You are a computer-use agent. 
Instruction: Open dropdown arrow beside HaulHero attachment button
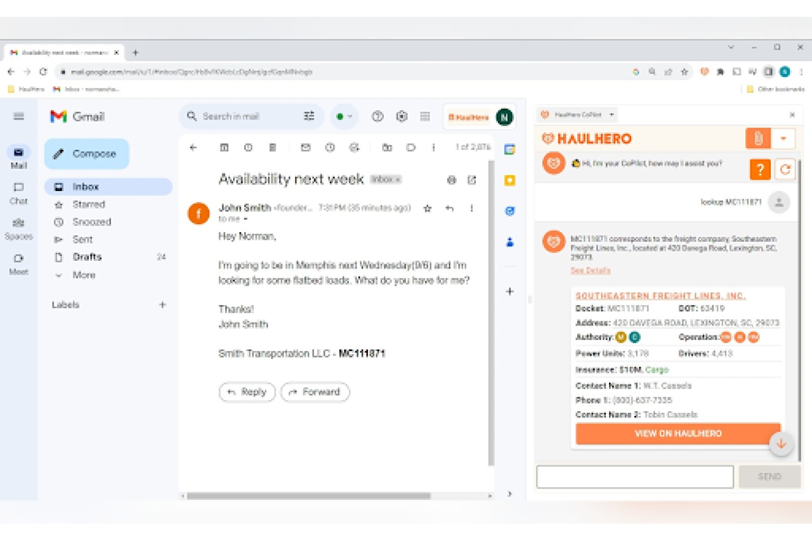click(783, 138)
